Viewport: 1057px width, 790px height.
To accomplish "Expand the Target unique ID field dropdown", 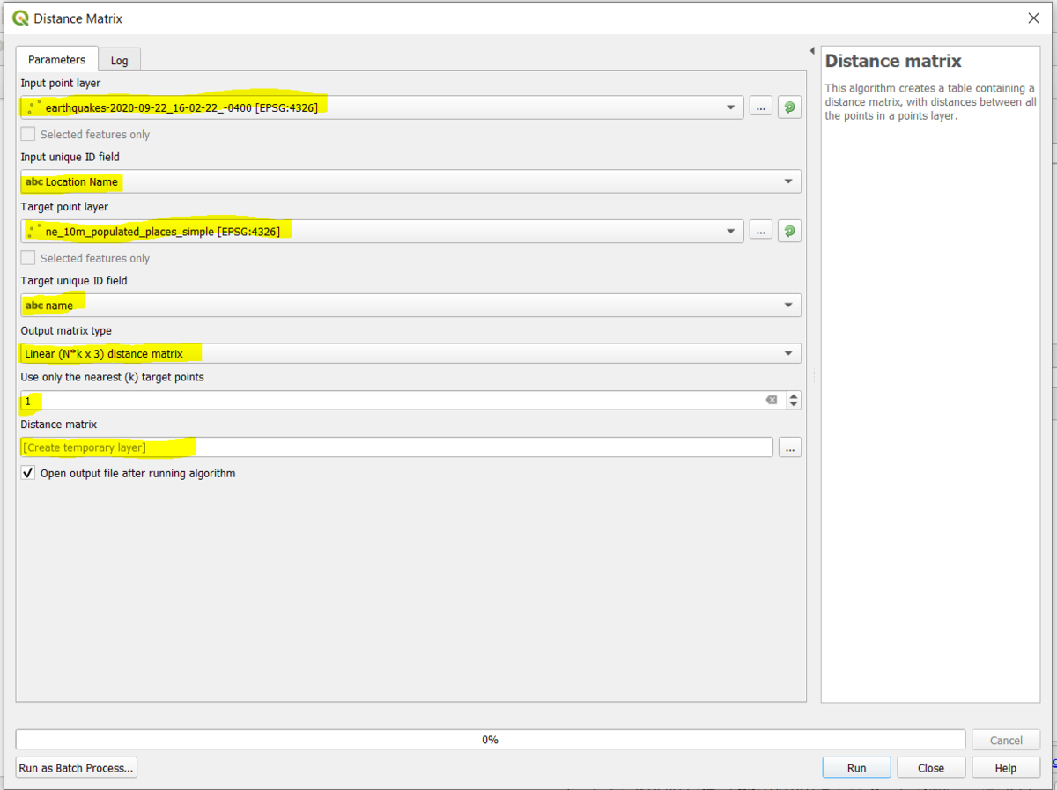I will click(x=787, y=306).
